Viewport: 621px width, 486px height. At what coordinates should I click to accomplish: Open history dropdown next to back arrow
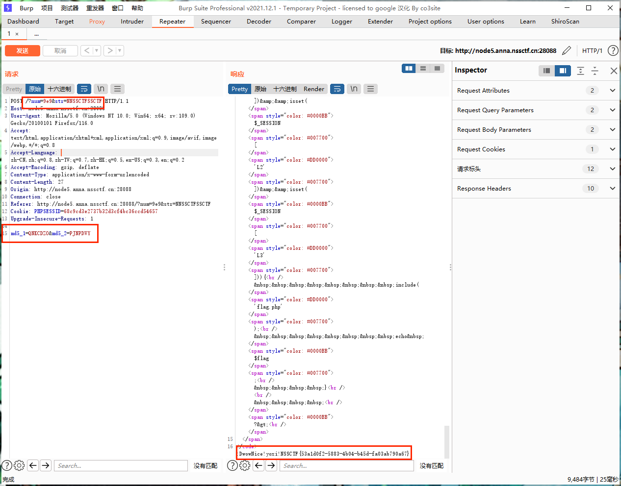(97, 50)
